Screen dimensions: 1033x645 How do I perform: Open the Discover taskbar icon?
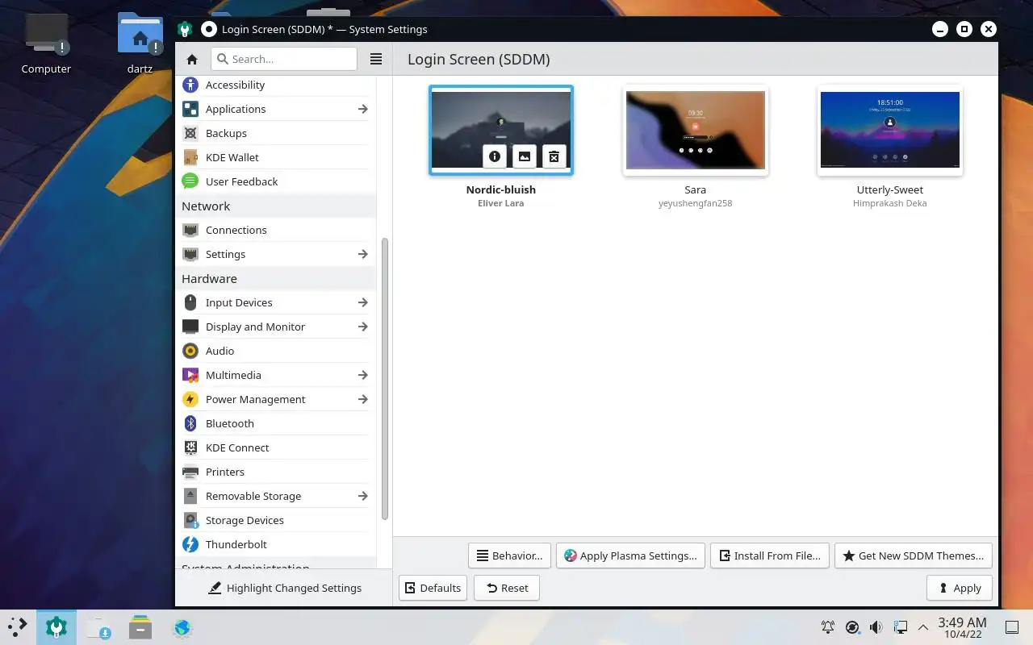(98, 627)
